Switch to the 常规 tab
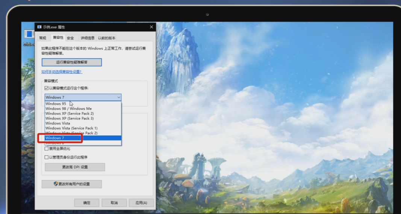401x214 pixels. [x=42, y=38]
